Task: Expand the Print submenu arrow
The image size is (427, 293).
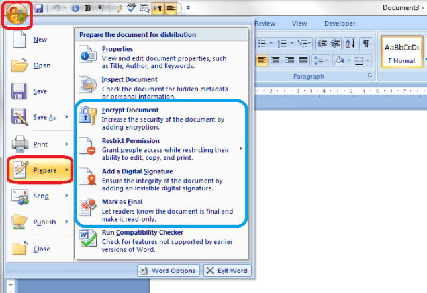Action: [66, 144]
